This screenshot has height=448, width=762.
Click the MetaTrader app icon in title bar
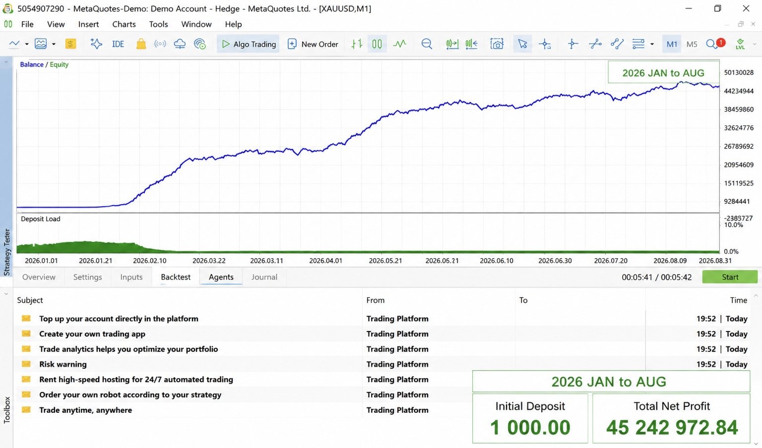tap(8, 8)
